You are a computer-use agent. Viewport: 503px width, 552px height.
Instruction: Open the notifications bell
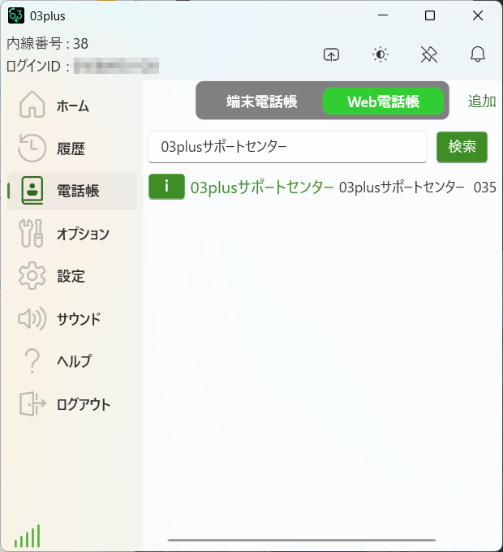tap(478, 54)
